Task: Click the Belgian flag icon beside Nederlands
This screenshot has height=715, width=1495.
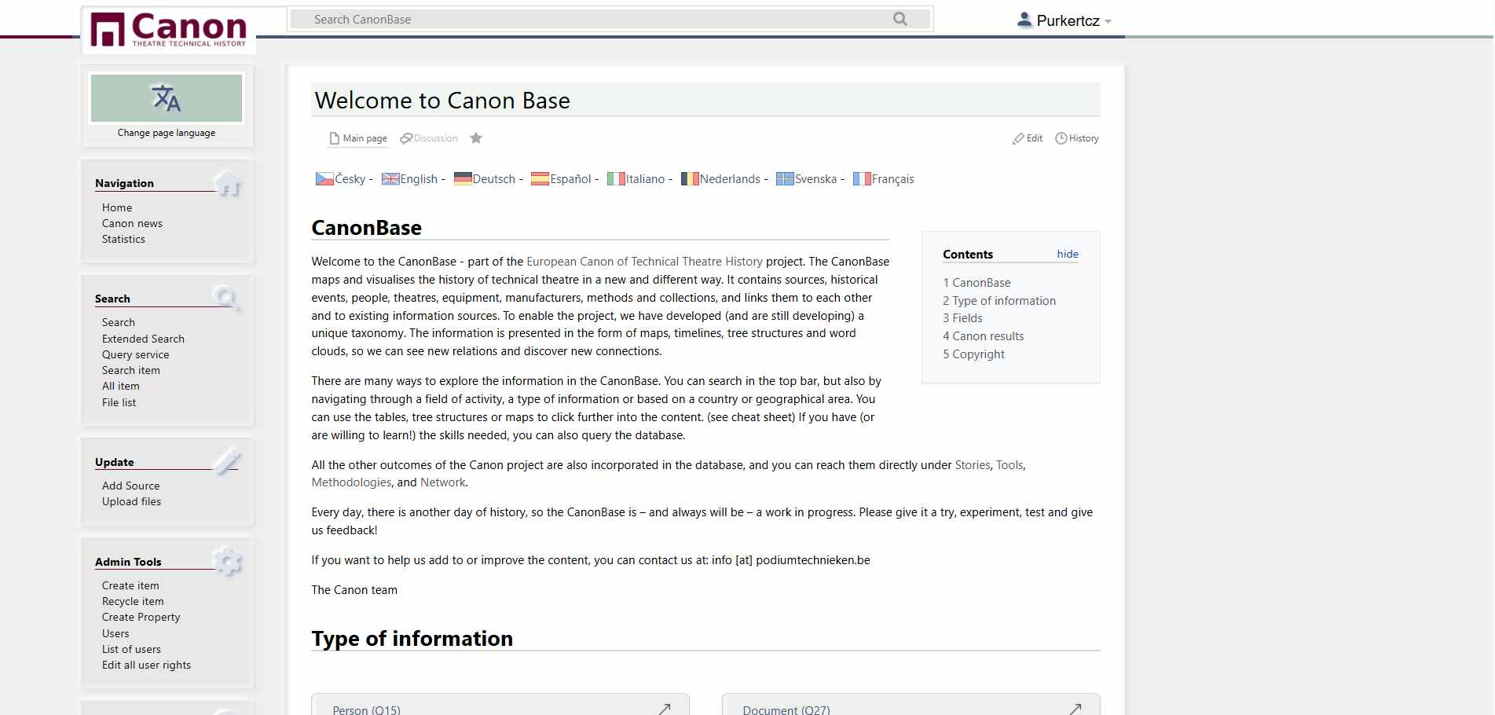Action: pos(690,179)
